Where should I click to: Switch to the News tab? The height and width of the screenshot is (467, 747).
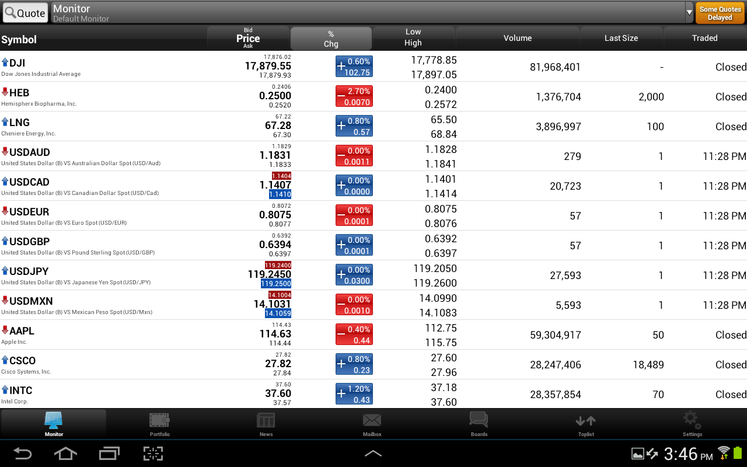coord(266,424)
